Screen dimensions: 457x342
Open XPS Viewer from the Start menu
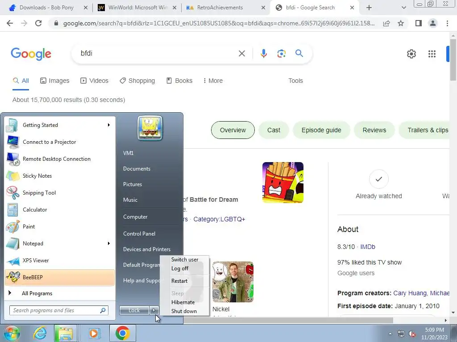[x=60, y=260]
